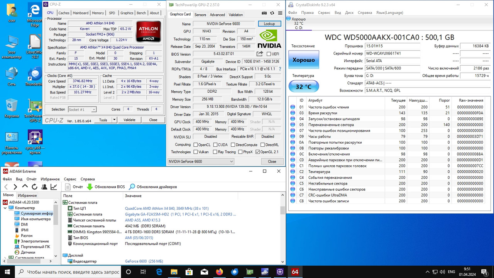The image size is (494, 278).
Task: Open the Язык(Language) menu in CrystalDiskInfo
Action: [390, 12]
